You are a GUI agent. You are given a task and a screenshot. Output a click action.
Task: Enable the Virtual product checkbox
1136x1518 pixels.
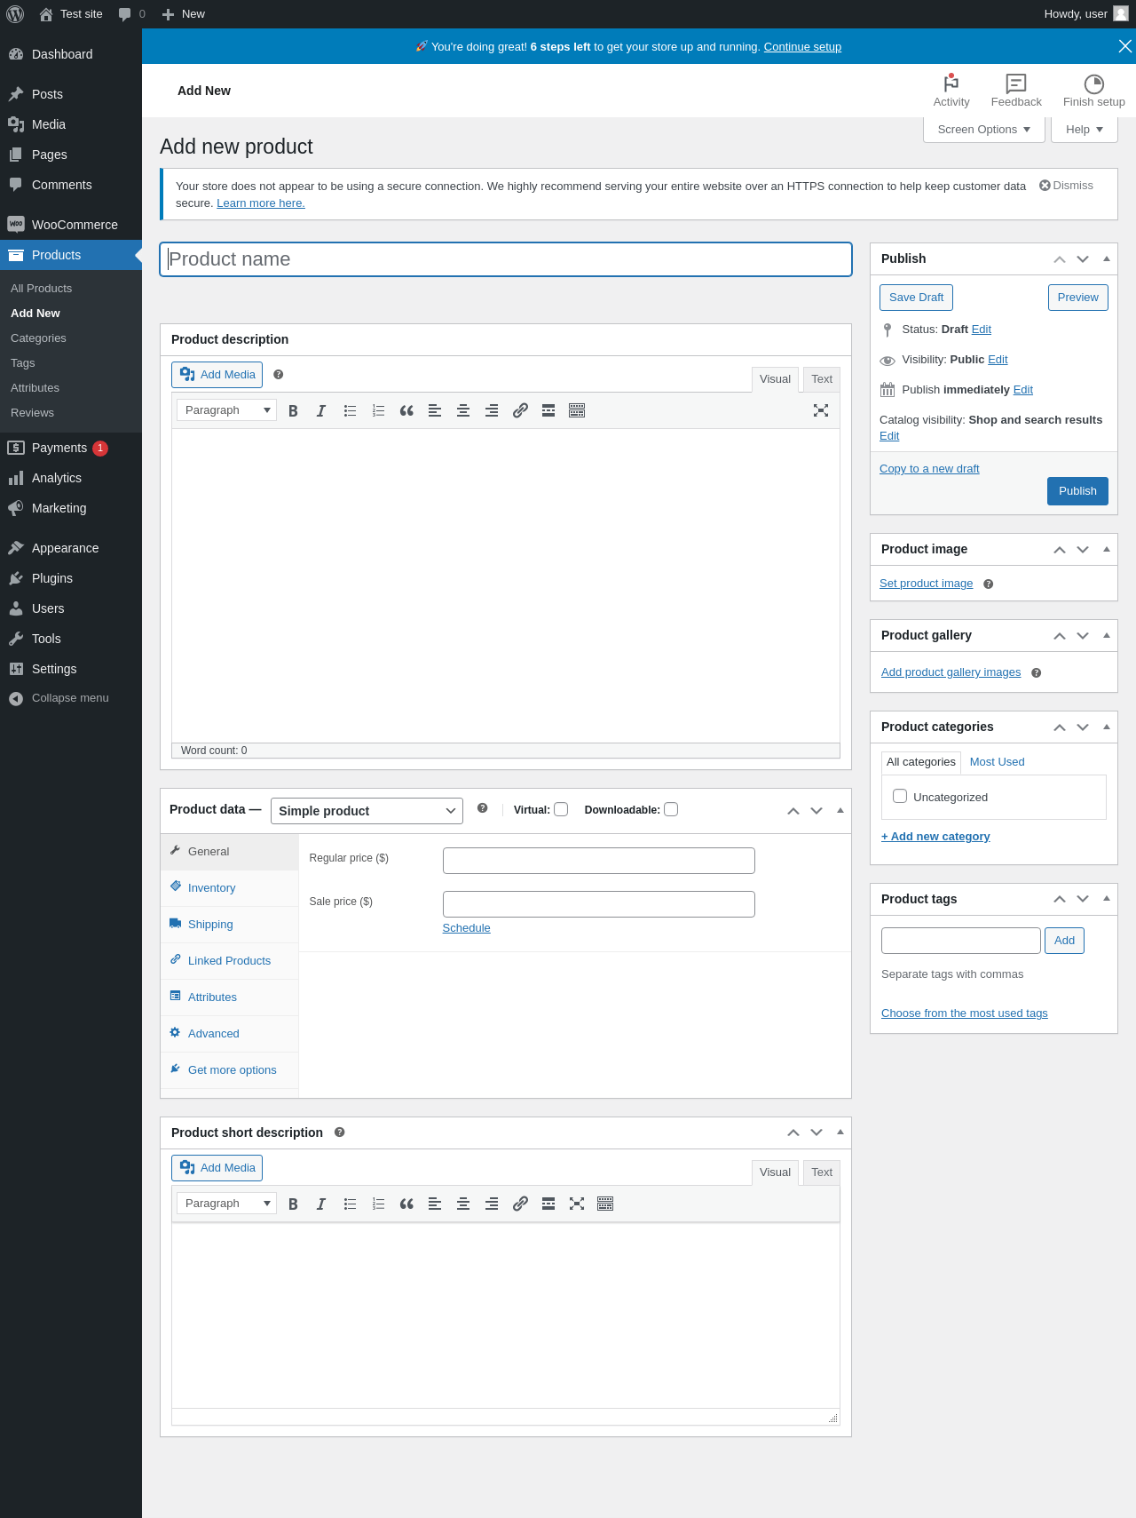561,809
